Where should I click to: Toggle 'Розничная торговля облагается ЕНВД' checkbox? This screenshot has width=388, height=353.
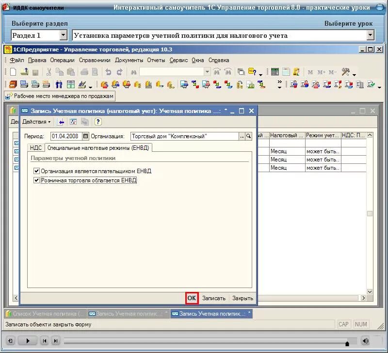tap(37, 180)
